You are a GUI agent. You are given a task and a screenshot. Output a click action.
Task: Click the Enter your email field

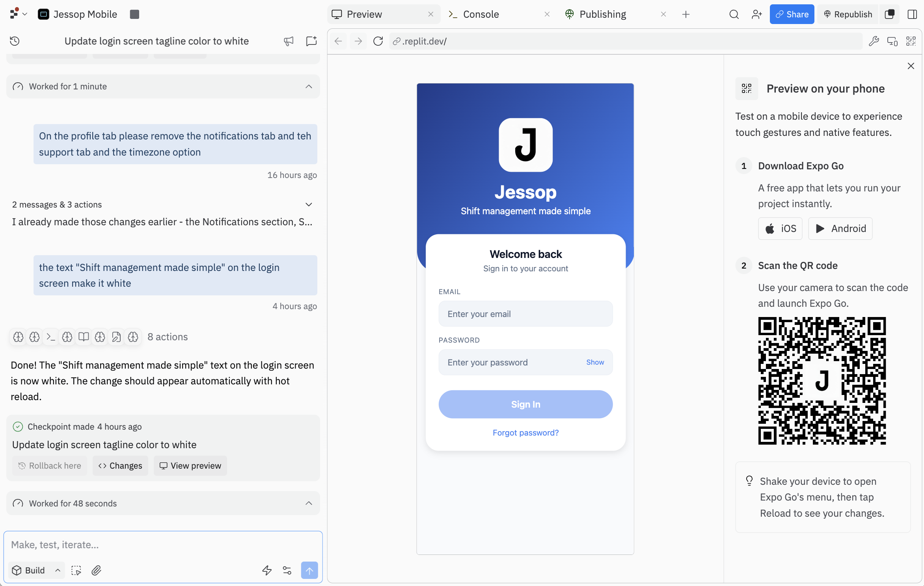tap(525, 314)
